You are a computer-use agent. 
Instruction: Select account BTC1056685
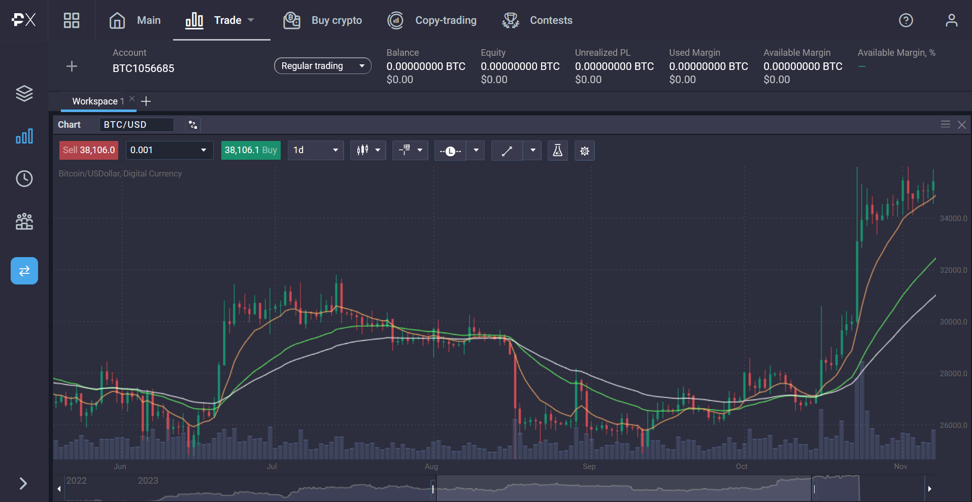pos(143,68)
